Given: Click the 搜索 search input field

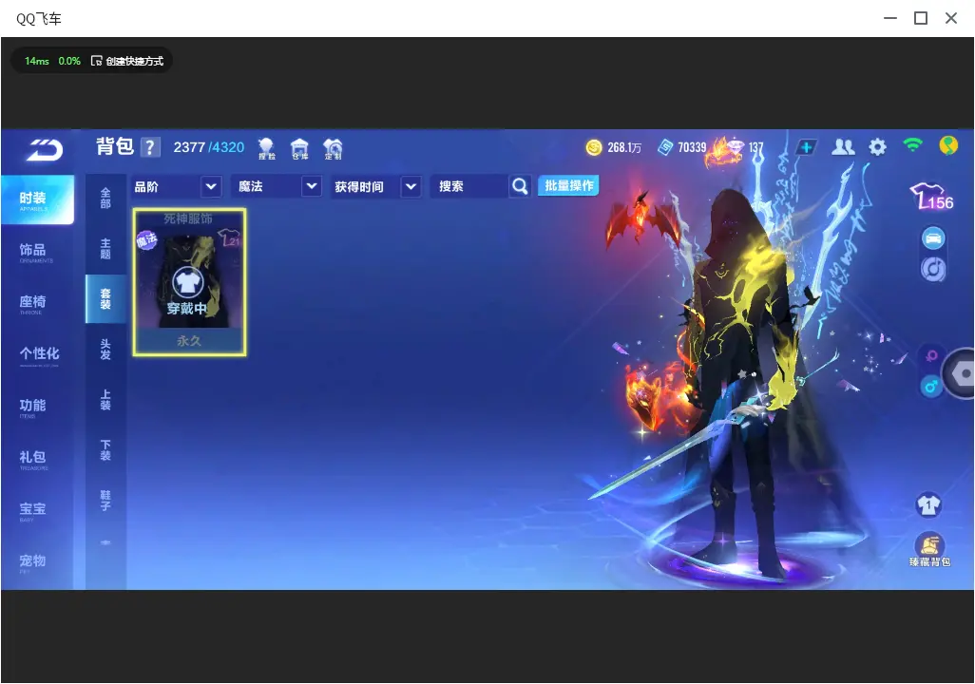Looking at the screenshot, I should (469, 186).
